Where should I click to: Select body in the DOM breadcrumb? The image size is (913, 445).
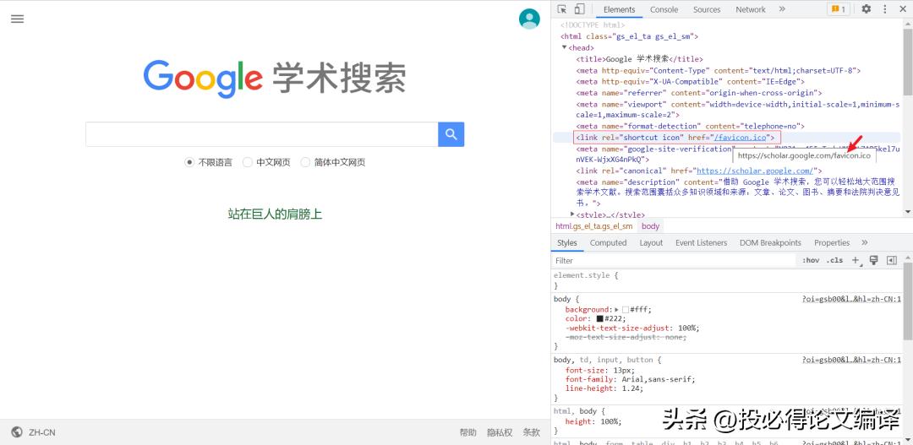click(650, 226)
